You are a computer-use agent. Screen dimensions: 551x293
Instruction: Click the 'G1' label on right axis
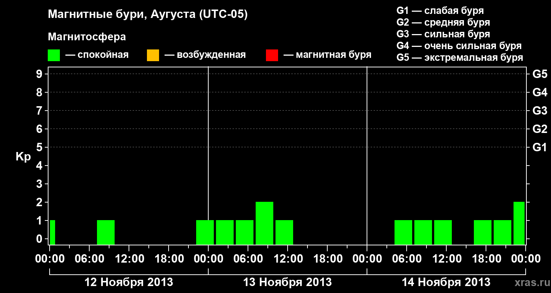point(540,148)
